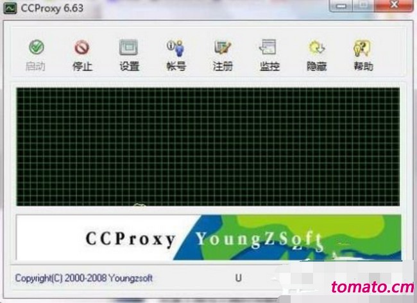Click the CCProxy 6.63 window title

tap(52, 8)
